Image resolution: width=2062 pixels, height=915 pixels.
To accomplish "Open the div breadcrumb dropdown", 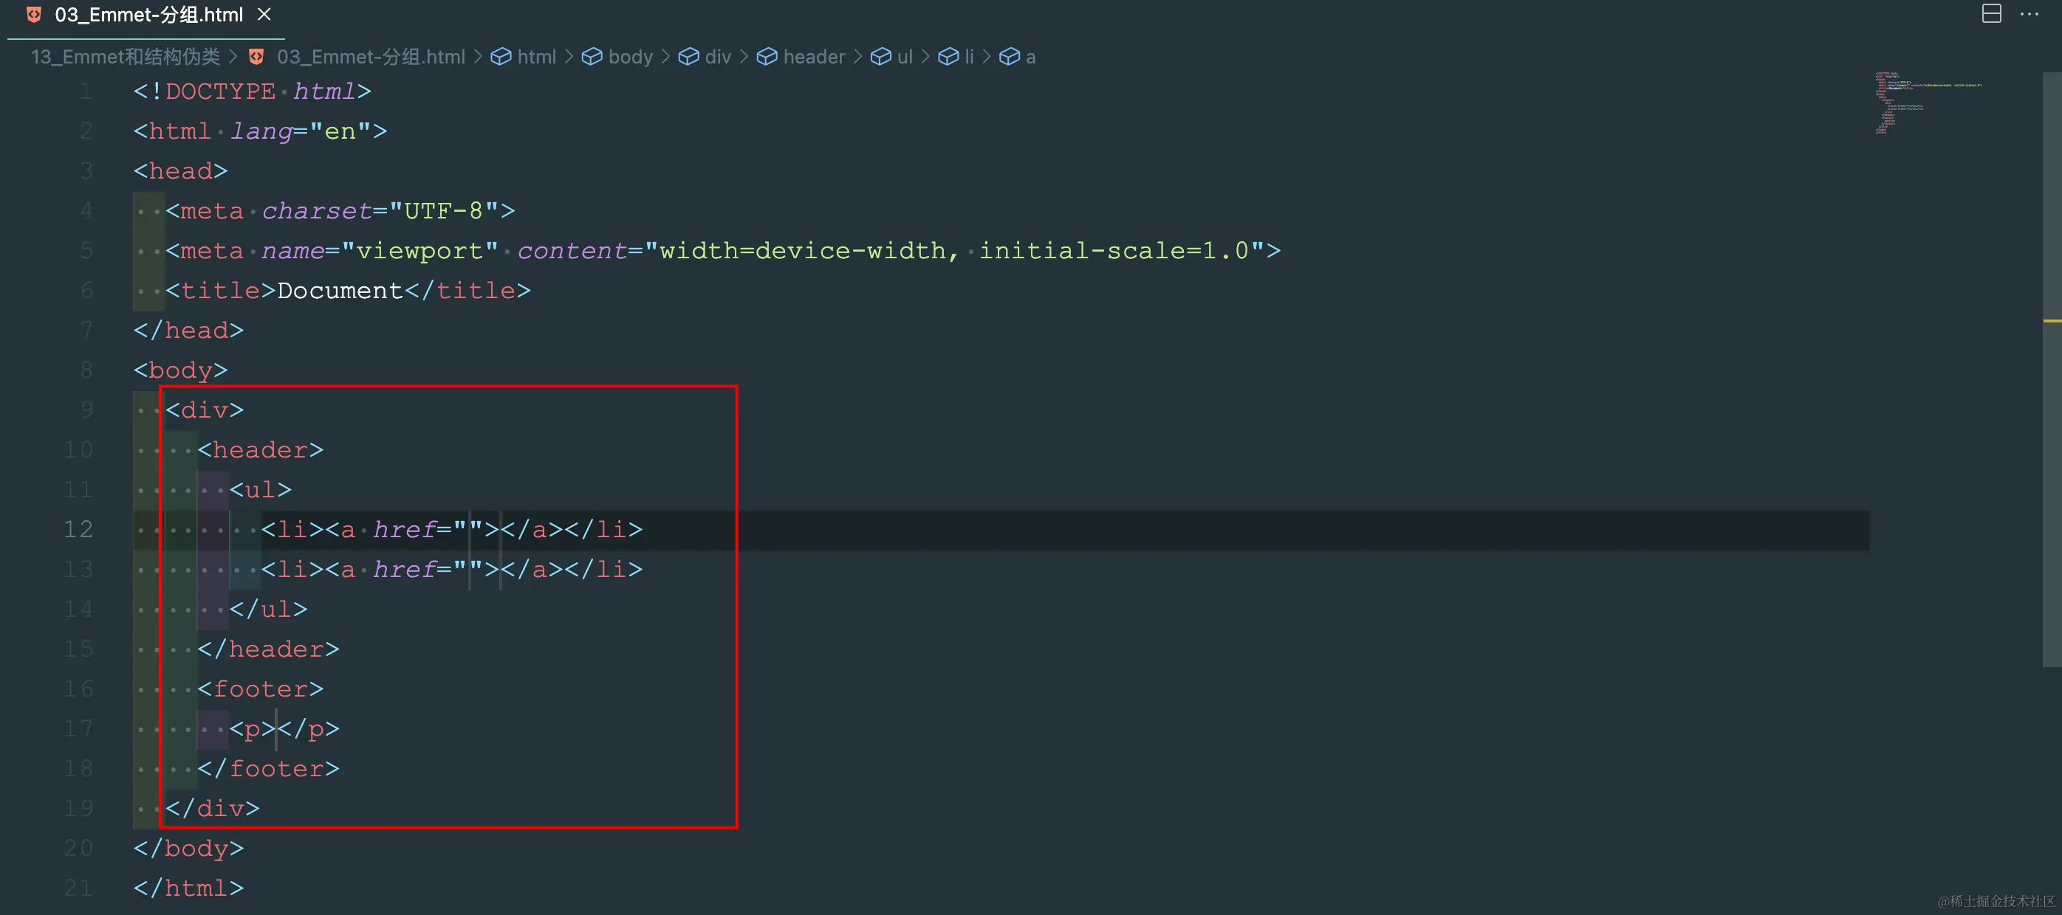I will coord(717,57).
